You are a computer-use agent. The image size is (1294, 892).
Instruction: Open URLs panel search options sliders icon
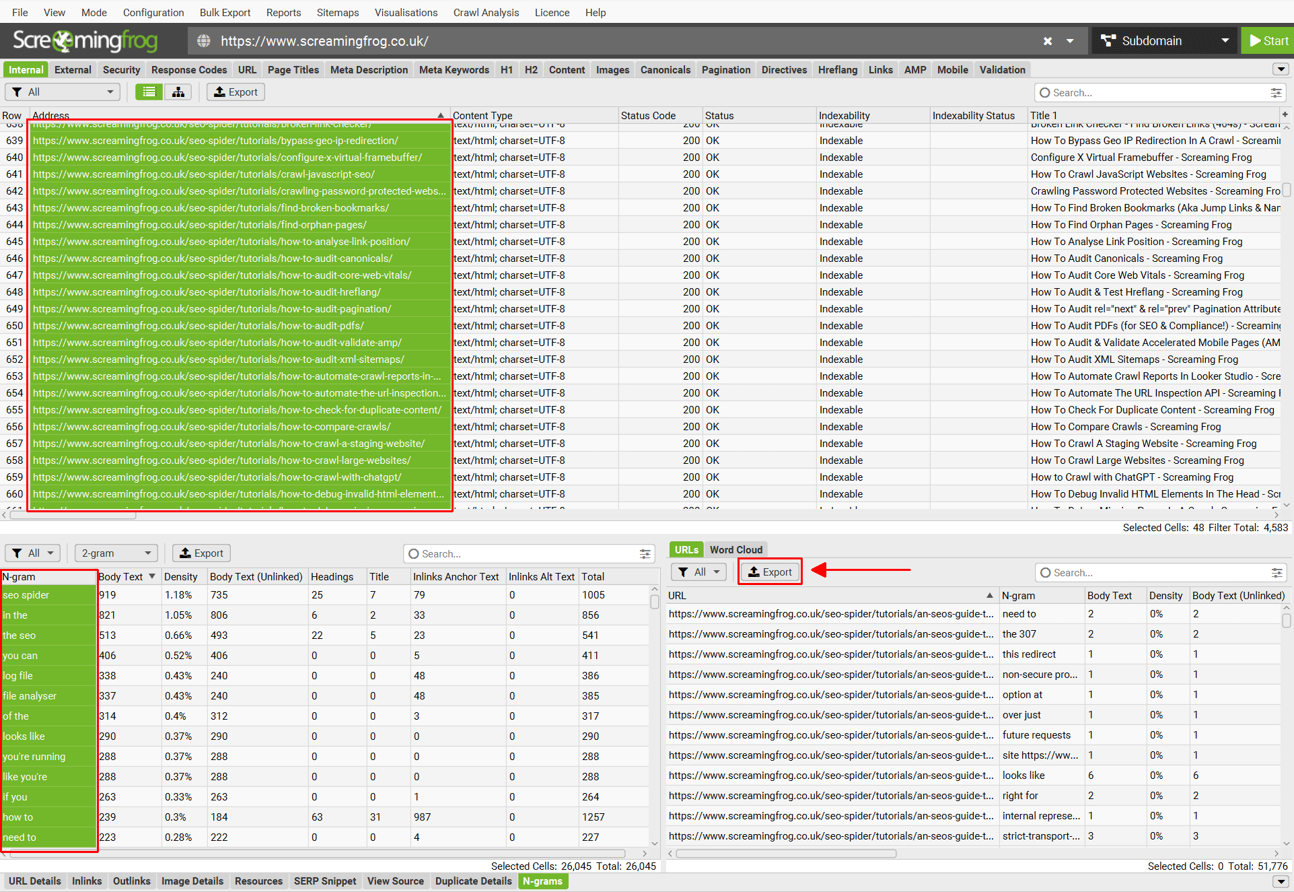1277,573
